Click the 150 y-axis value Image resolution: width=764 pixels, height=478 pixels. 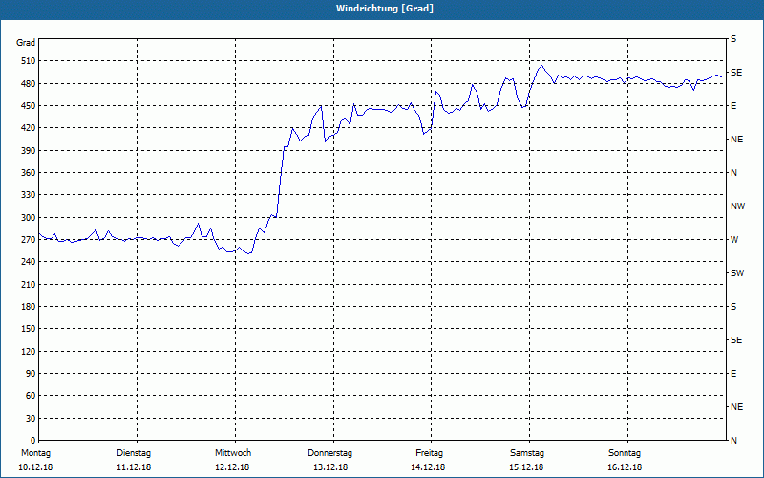click(29, 329)
